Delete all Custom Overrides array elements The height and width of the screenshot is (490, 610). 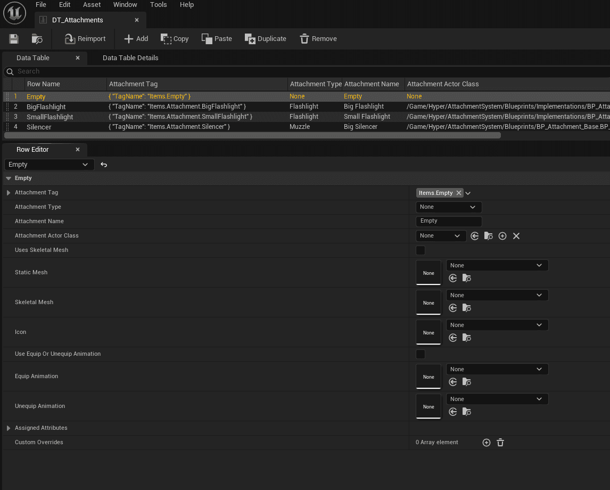(x=500, y=443)
